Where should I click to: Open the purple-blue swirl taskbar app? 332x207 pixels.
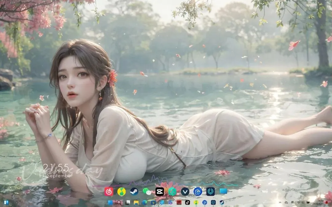170,203
